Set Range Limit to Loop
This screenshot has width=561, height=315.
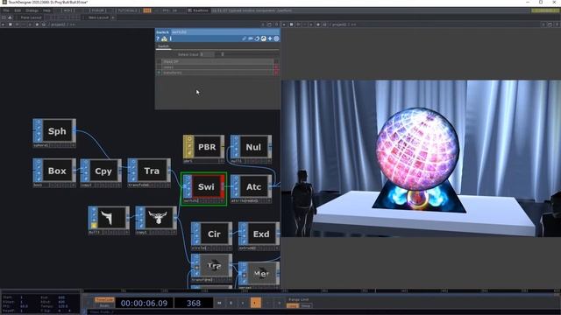[292, 306]
